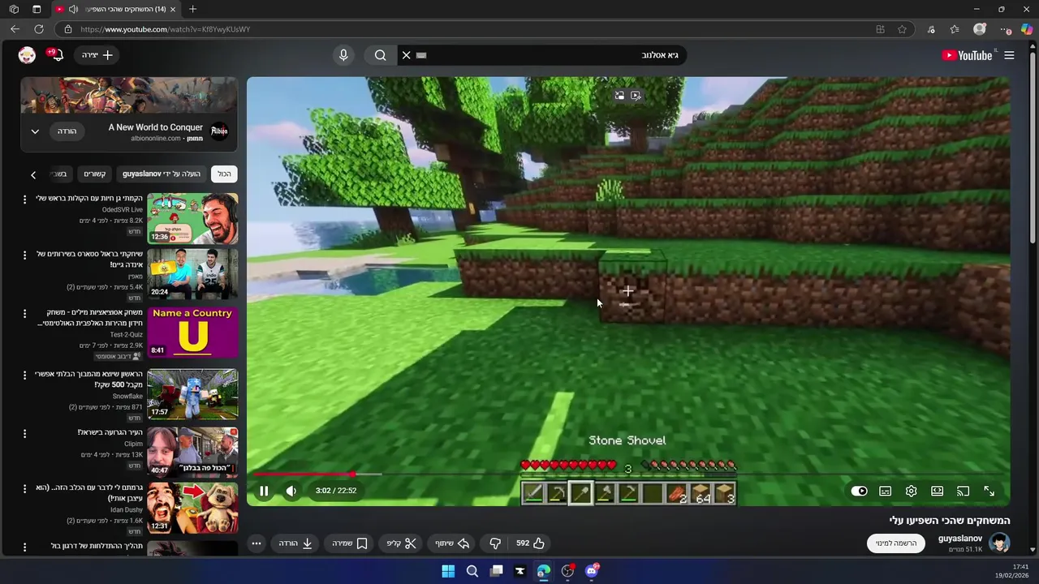Open options for Clipim video row
The image size is (1039, 584).
pyautogui.click(x=24, y=433)
